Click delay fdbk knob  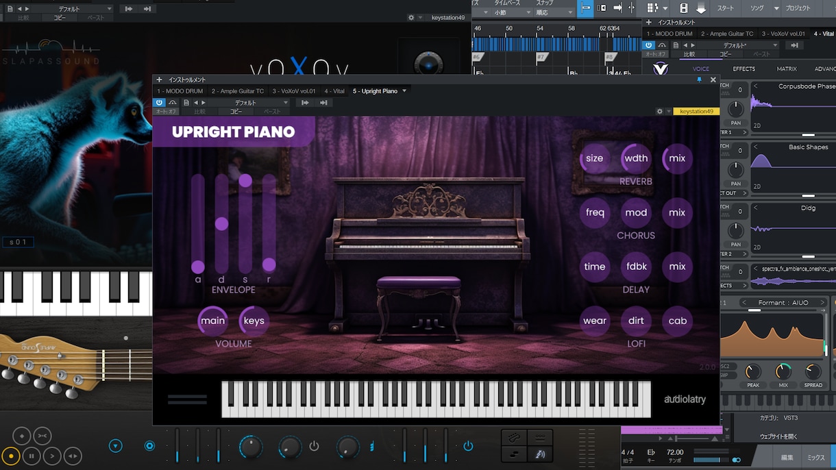click(636, 267)
